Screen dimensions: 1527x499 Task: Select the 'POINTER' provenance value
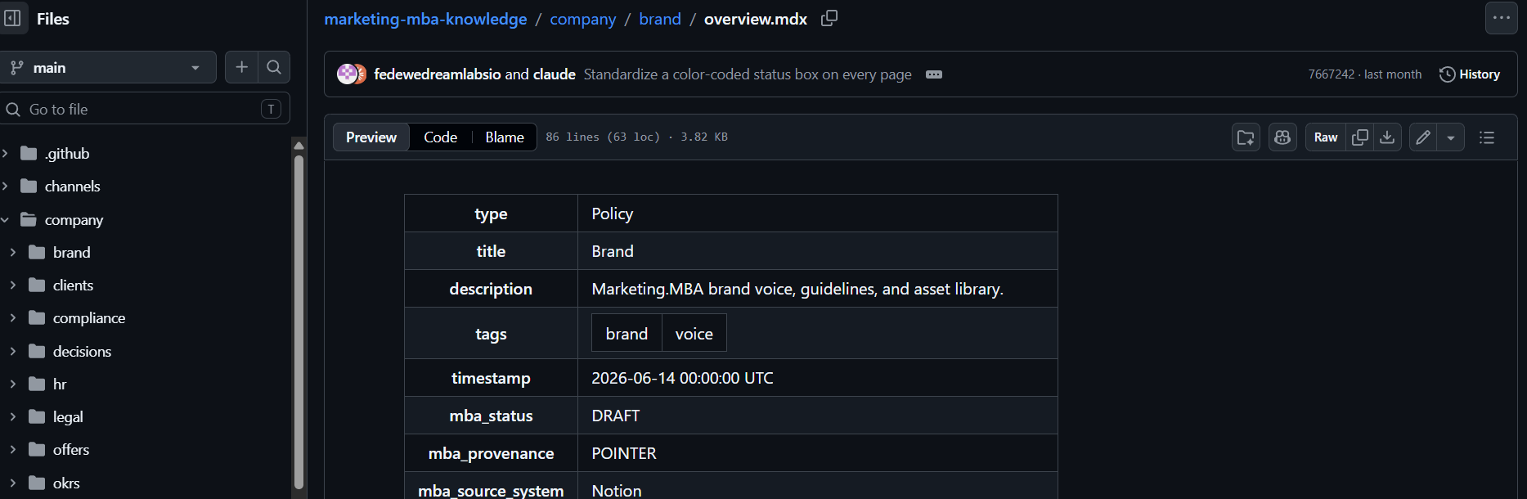click(624, 453)
